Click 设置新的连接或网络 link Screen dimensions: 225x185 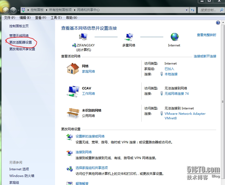coord(90,136)
